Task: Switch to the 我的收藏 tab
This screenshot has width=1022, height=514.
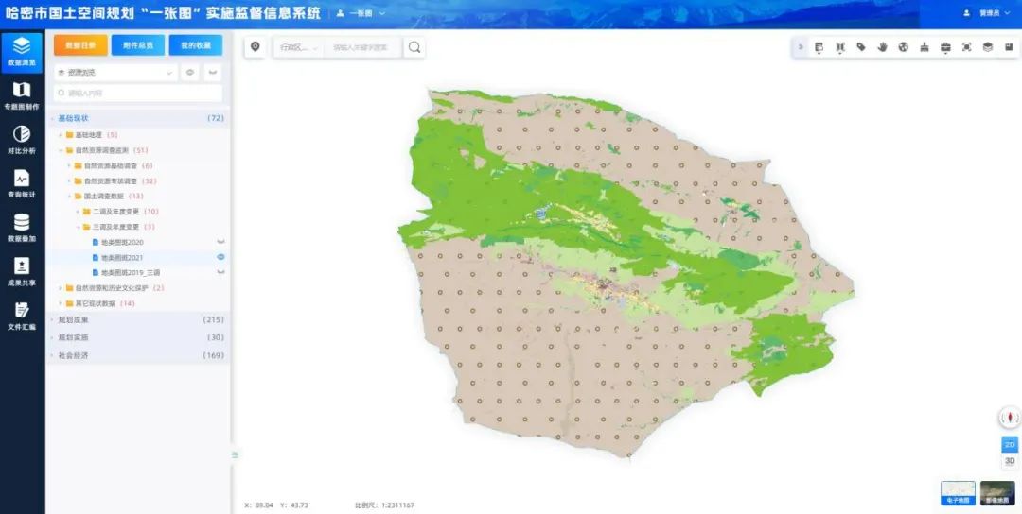Action: click(x=196, y=45)
